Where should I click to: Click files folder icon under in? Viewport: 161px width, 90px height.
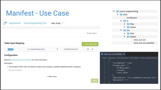coord(128,24)
